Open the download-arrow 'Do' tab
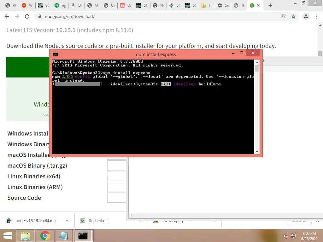Screen dimensions: 323x242 [x=77, y=5]
